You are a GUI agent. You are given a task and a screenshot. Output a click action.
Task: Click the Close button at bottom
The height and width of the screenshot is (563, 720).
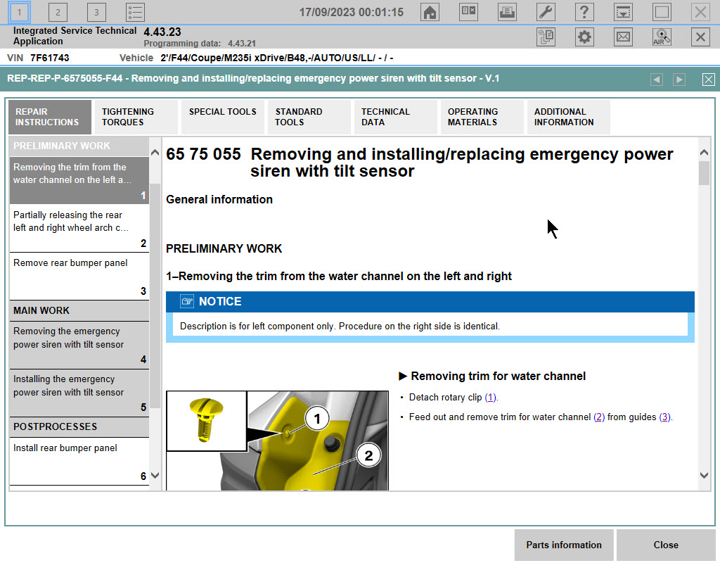click(x=666, y=545)
